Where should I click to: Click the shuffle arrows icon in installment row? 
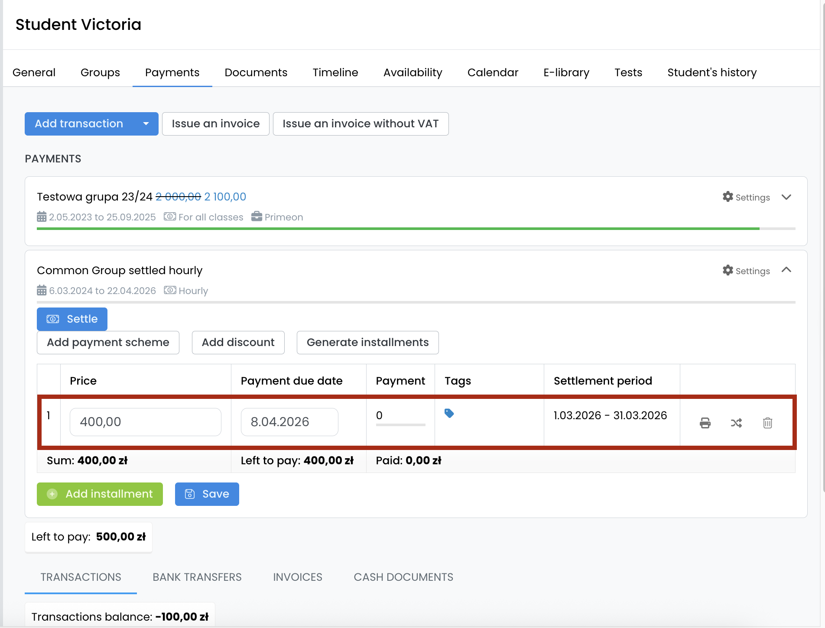click(x=736, y=423)
